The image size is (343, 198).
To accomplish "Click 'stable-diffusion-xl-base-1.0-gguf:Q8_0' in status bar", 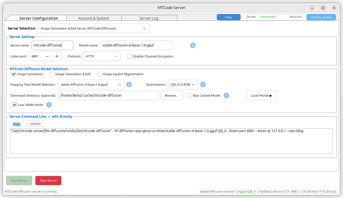I will (228, 192).
